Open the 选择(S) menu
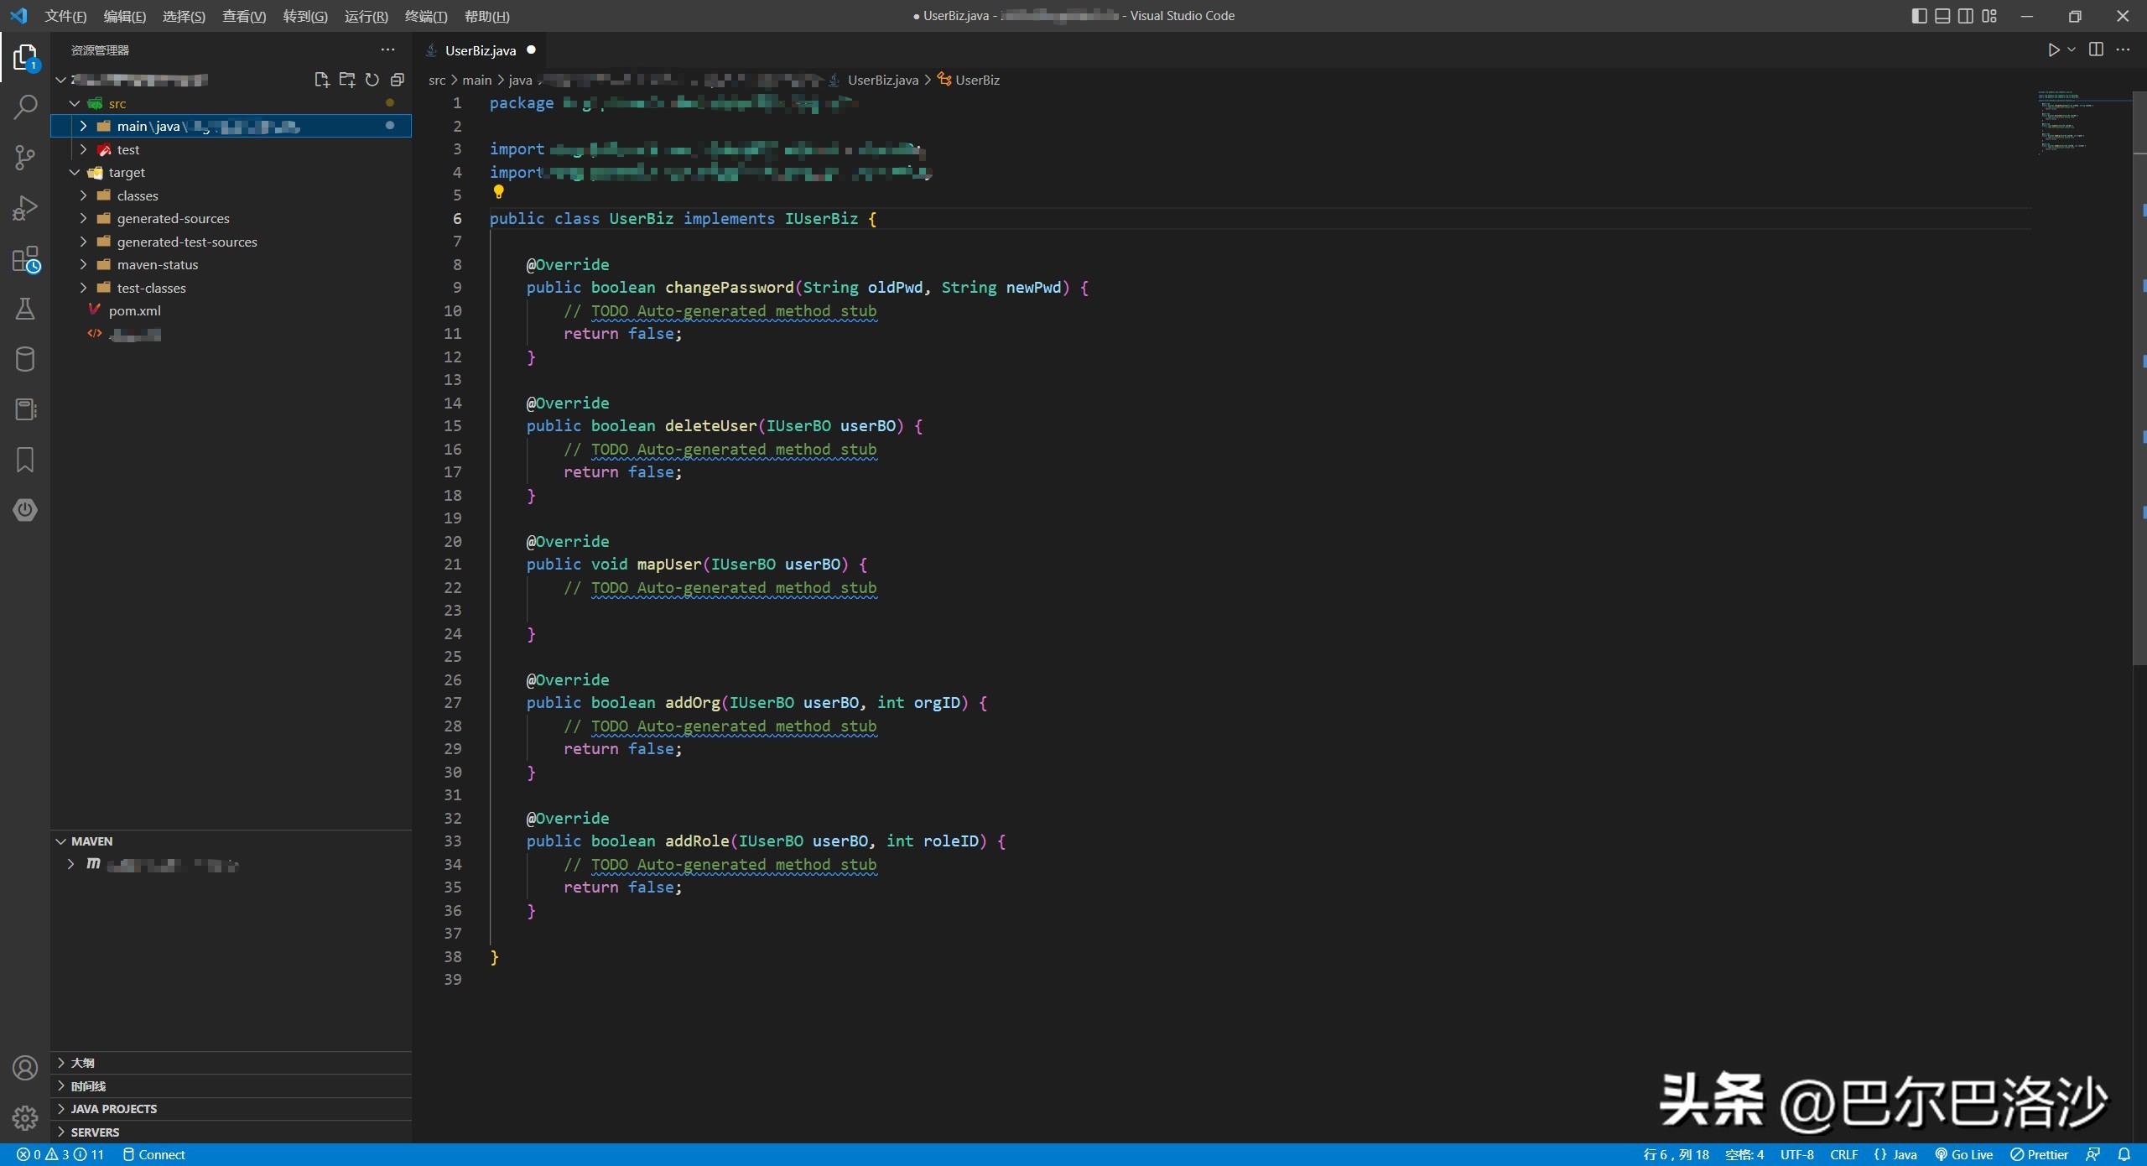The width and height of the screenshot is (2147, 1166). 184,16
